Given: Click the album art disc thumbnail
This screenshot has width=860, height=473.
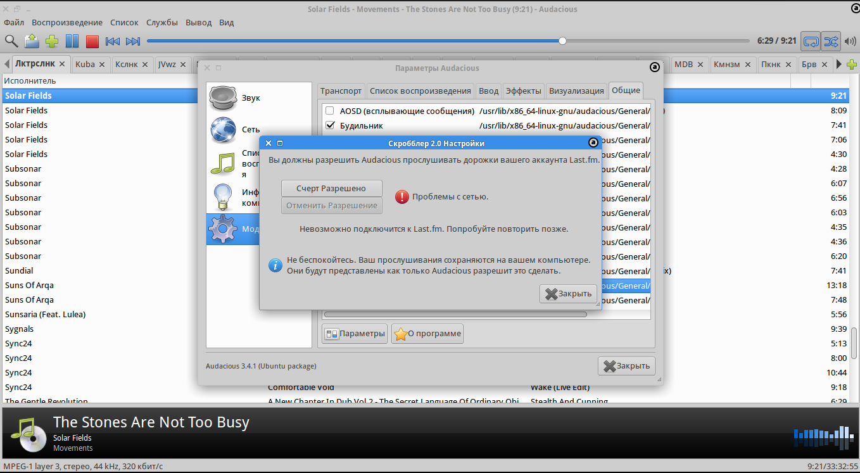Looking at the screenshot, I should [x=29, y=434].
